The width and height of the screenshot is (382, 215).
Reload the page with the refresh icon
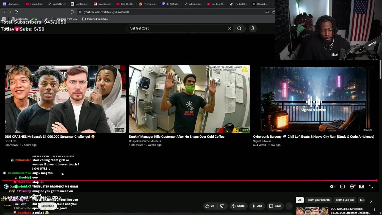click(x=16, y=12)
